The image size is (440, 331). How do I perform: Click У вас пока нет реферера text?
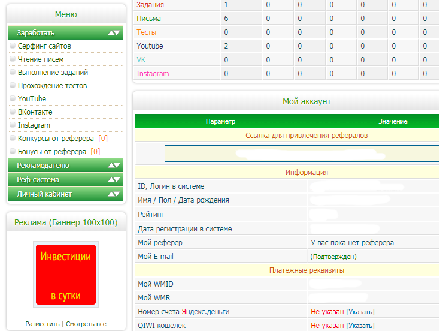353,243
